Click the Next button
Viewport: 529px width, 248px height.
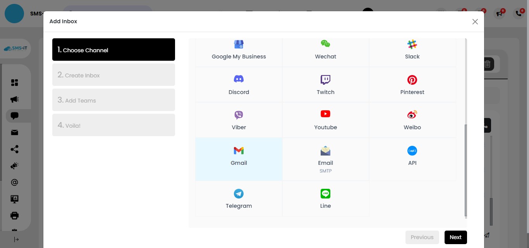point(455,237)
